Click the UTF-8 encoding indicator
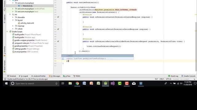The width and height of the screenshot is (197, 110). (168, 79)
